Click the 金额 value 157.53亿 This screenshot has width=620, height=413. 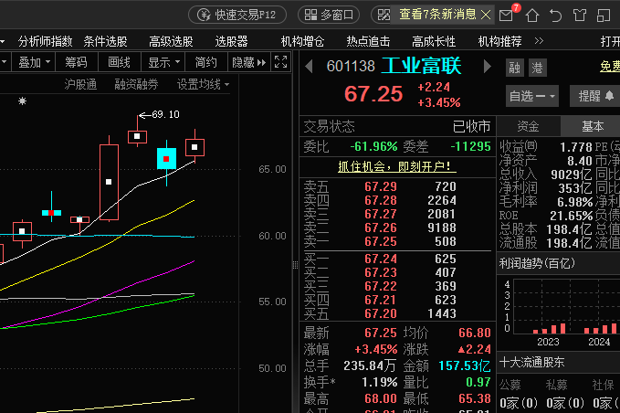[x=464, y=365]
